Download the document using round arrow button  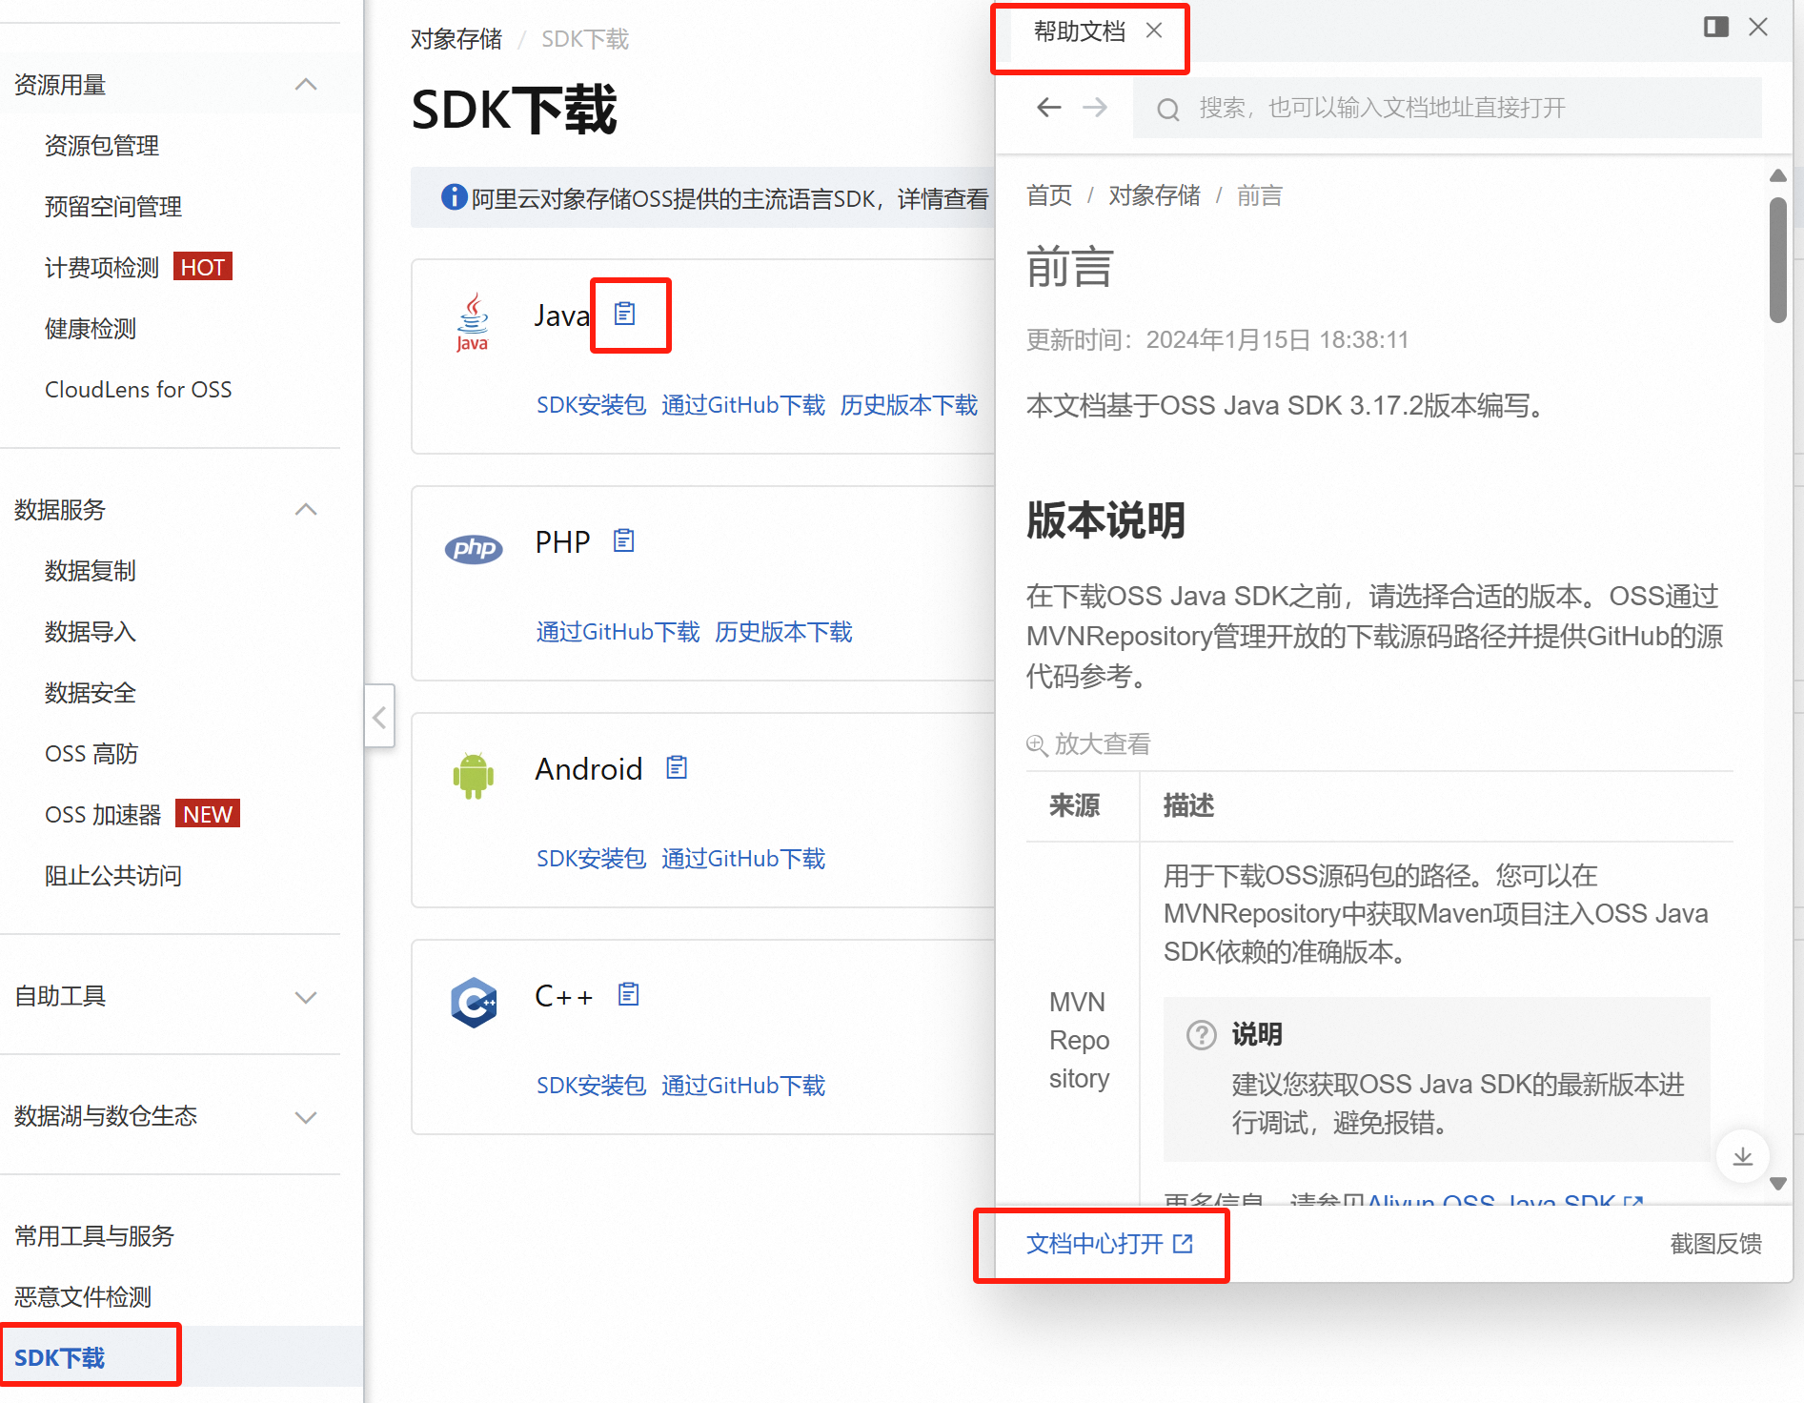1742,1156
